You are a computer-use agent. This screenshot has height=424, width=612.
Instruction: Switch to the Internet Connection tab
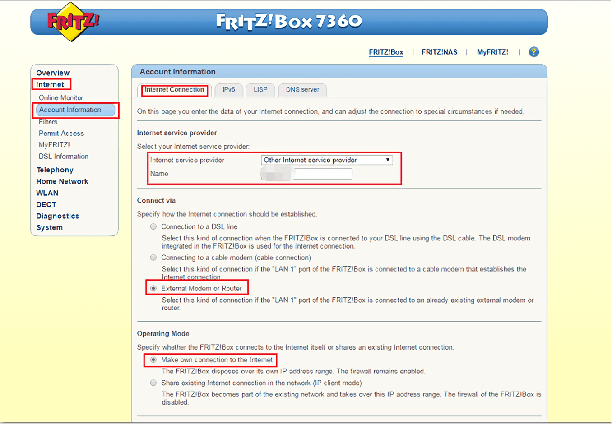(174, 90)
